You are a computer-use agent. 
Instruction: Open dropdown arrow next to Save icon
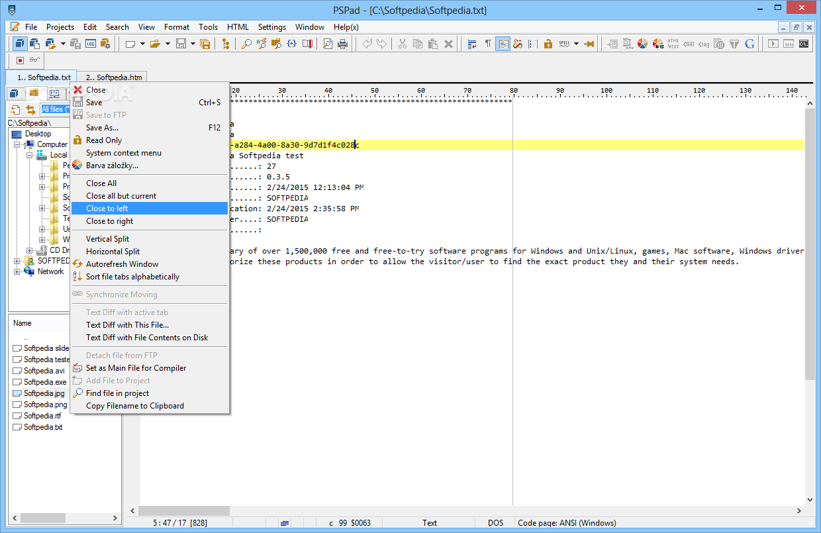[193, 44]
